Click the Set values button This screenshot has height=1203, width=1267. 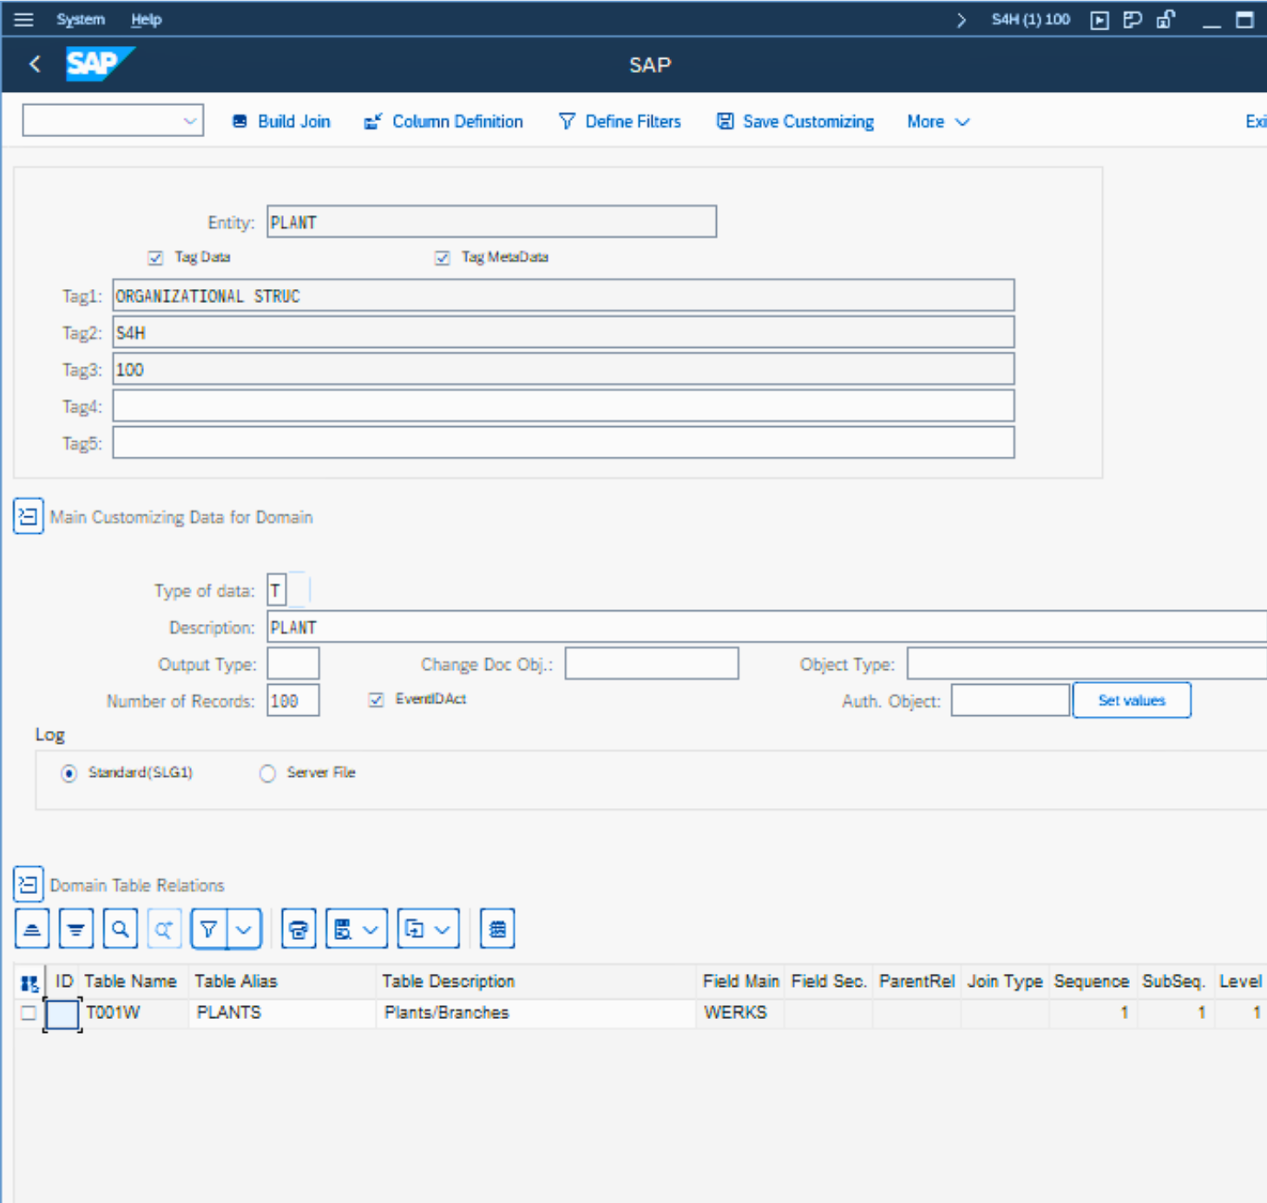(x=1131, y=700)
